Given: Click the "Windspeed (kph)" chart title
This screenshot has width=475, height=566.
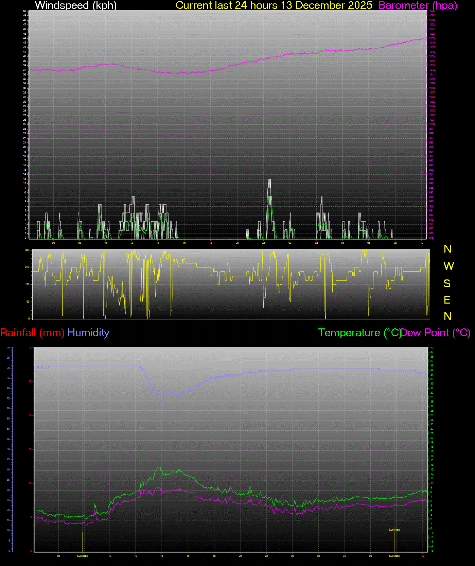Looking at the screenshot, I should (76, 5).
